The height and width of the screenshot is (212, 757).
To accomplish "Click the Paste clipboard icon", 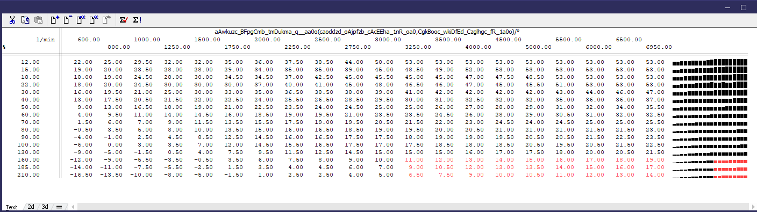I will (x=38, y=20).
